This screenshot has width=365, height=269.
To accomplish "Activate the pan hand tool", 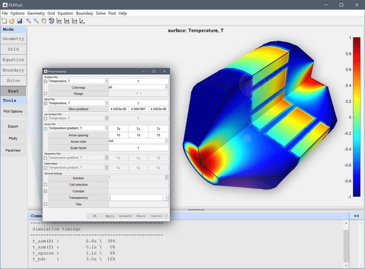I will click(x=44, y=21).
